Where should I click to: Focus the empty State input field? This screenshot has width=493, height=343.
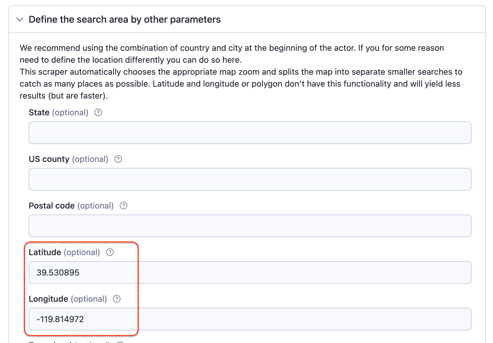pos(250,133)
